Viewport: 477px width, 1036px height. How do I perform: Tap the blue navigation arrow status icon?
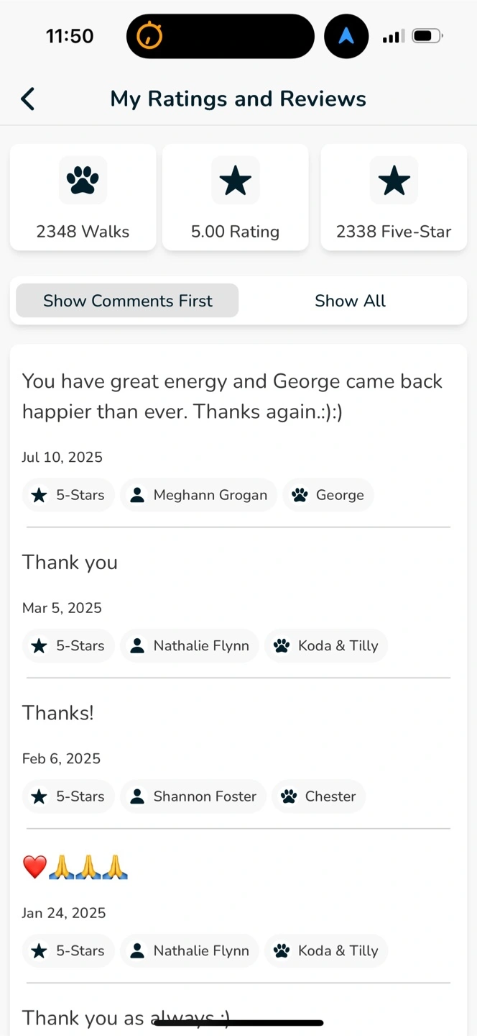tap(346, 36)
